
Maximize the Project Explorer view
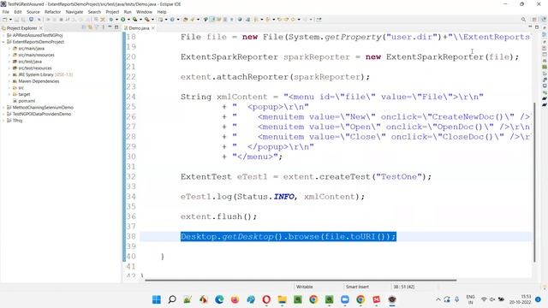click(116, 27)
